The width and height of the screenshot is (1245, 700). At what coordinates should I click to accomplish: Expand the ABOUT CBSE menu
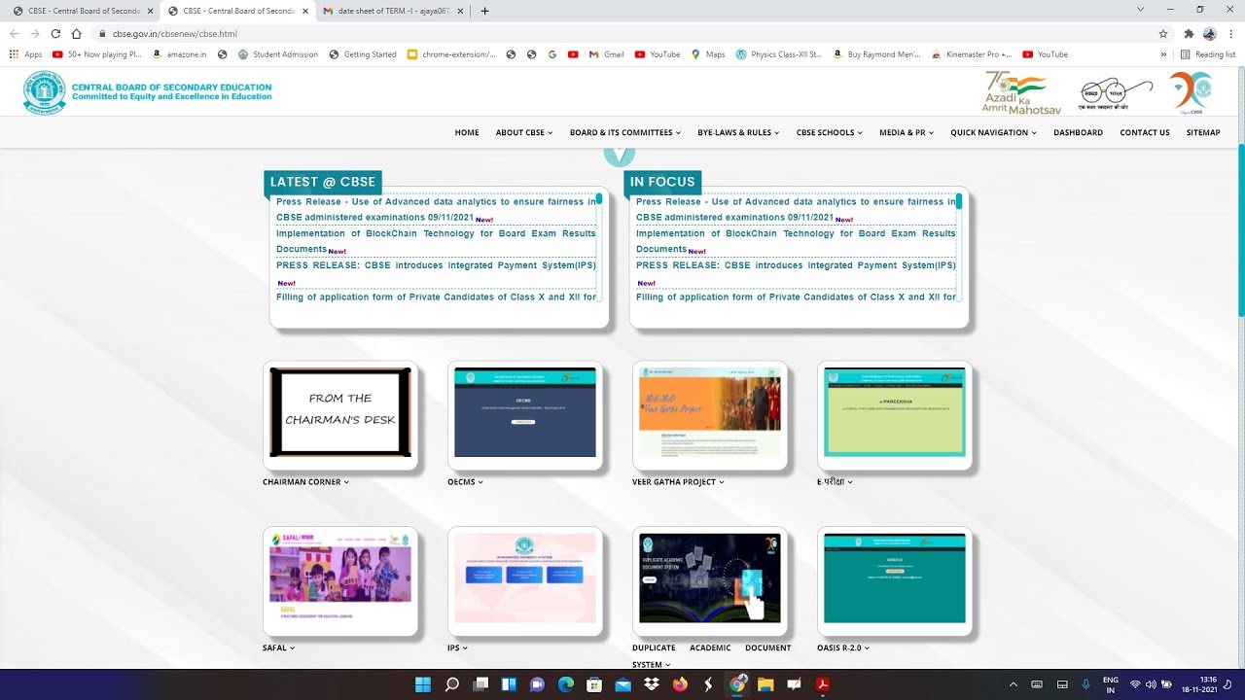[x=524, y=132]
